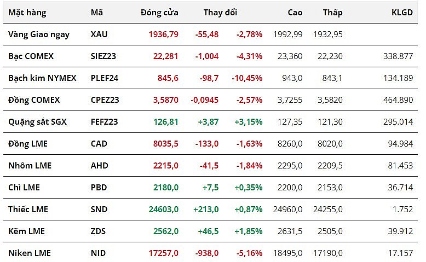Select the Mã column header

pos(96,13)
